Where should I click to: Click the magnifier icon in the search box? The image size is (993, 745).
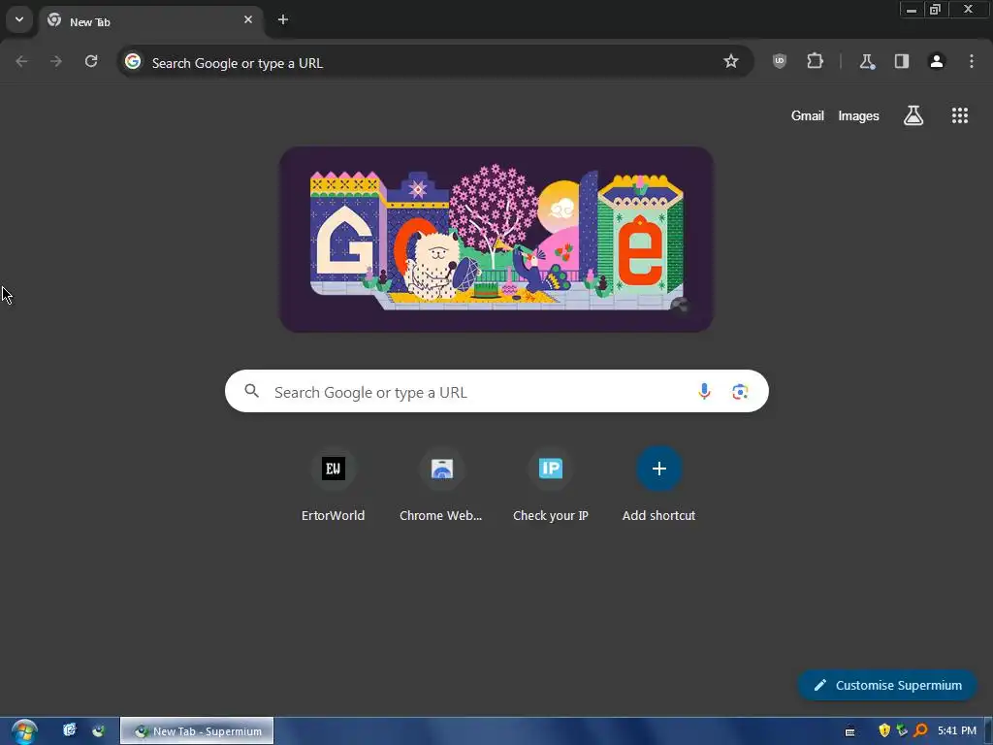[251, 391]
